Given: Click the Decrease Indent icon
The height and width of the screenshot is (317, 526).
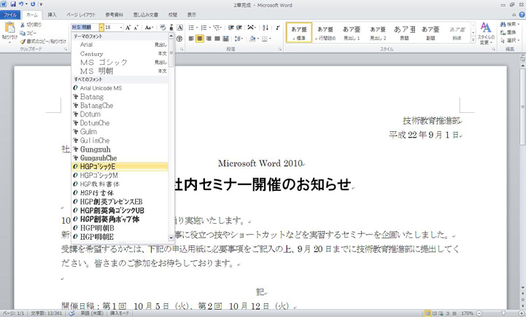Looking at the screenshot, I should pos(231,28).
